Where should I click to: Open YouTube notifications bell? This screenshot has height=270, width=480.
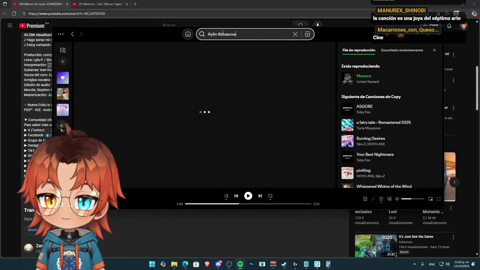[449, 26]
